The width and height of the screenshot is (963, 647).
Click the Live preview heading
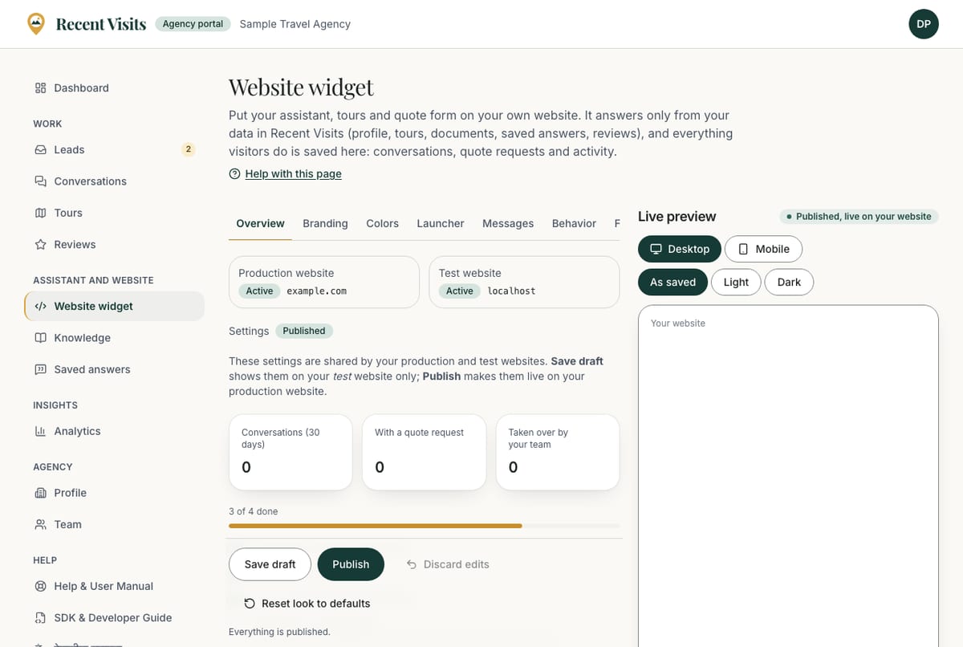coord(677,217)
